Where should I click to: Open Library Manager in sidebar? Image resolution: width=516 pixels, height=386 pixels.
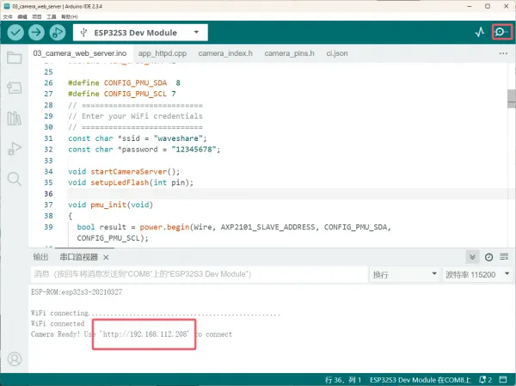(x=14, y=118)
